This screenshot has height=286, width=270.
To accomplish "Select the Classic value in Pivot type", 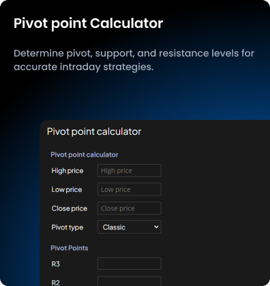I will [114, 227].
